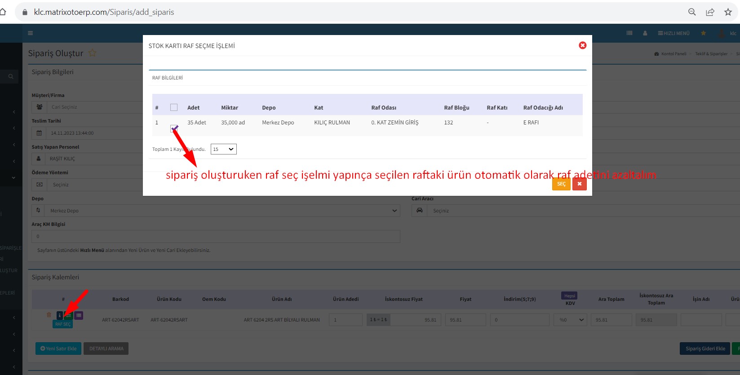Click the trash icon on order row
The width and height of the screenshot is (740, 375).
point(49,315)
